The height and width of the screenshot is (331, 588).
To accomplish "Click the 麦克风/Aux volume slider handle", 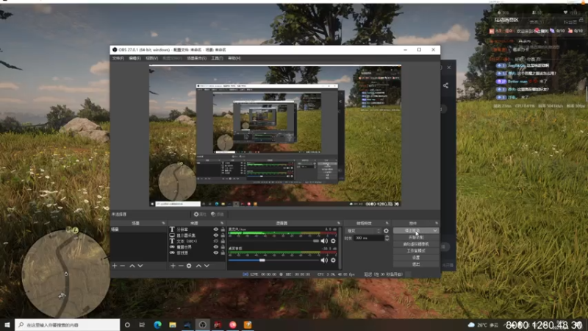I will pos(316,241).
